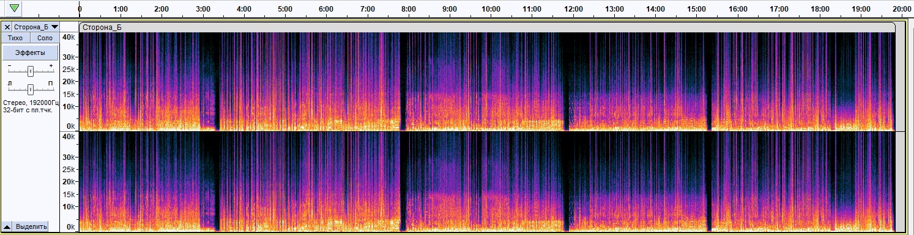This screenshot has width=914, height=235.
Task: Click the lower channel 40k scale label
Action: click(x=69, y=137)
